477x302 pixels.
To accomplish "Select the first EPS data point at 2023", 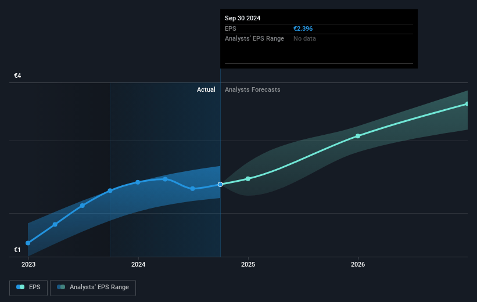I will [28, 243].
